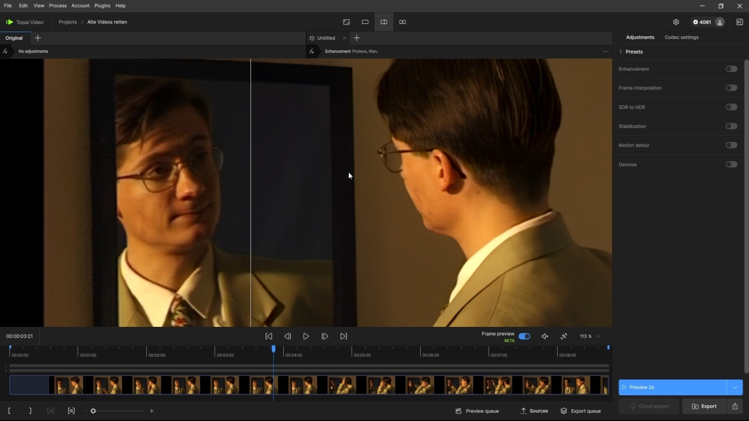Click the Export button
The width and height of the screenshot is (749, 421).
point(704,406)
